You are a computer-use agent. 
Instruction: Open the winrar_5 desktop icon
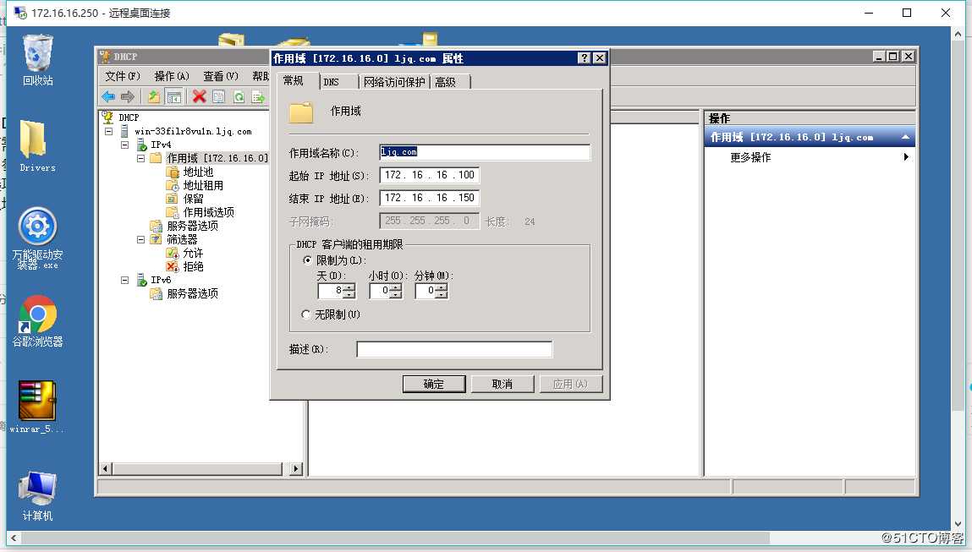point(37,407)
